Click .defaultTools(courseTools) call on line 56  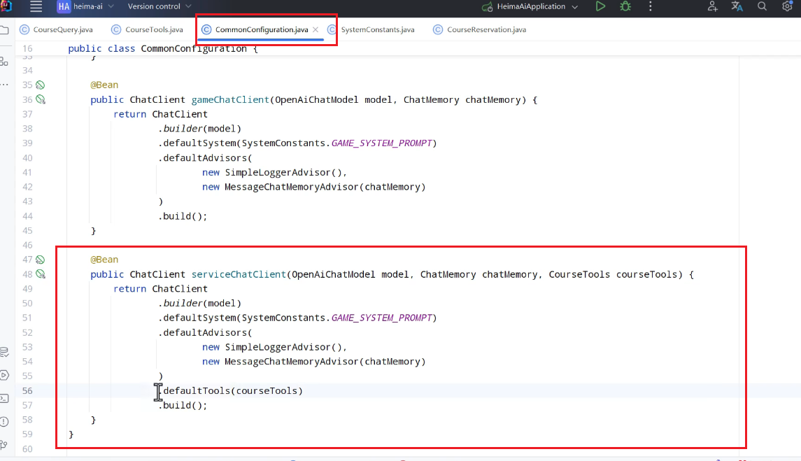pyautogui.click(x=230, y=391)
